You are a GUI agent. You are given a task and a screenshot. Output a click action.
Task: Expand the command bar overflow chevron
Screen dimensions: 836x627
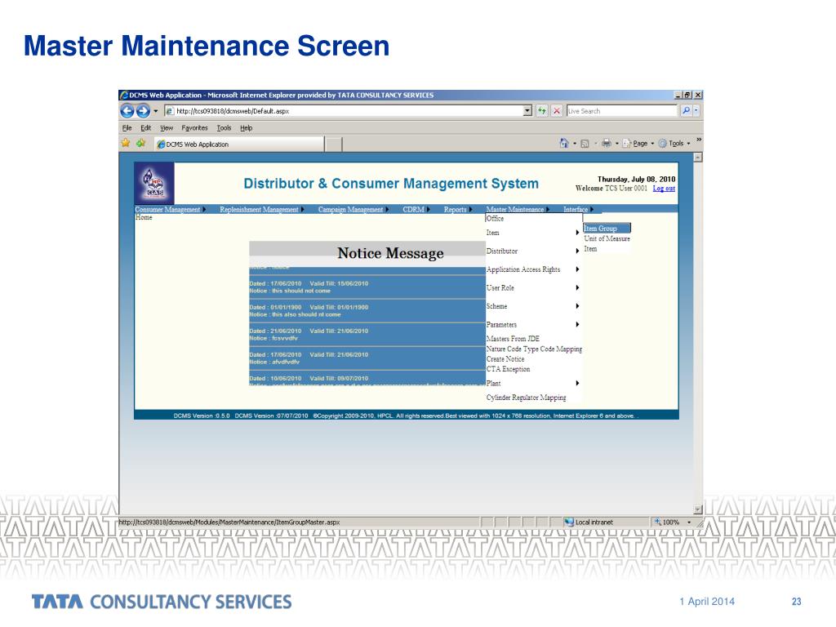(x=699, y=140)
